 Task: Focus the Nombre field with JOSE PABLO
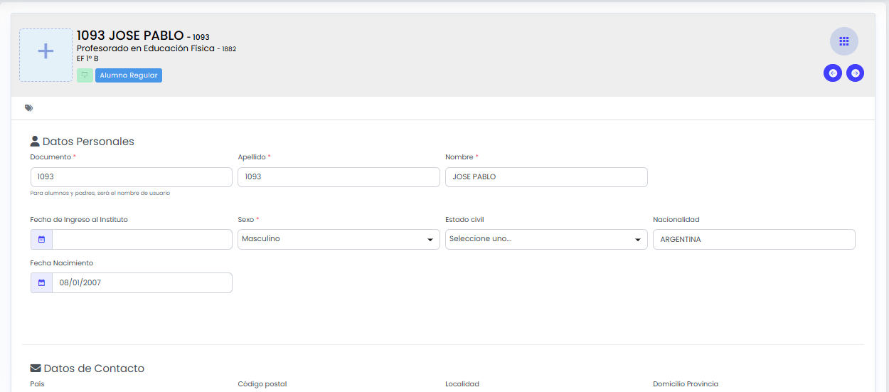(546, 177)
